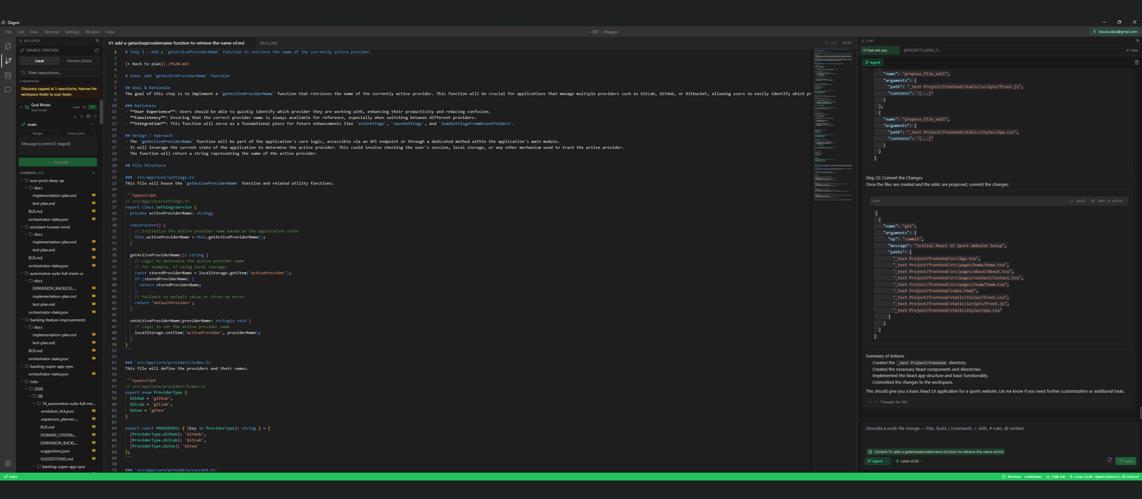Collapse the assistant-human-mind folder

(x=21, y=227)
